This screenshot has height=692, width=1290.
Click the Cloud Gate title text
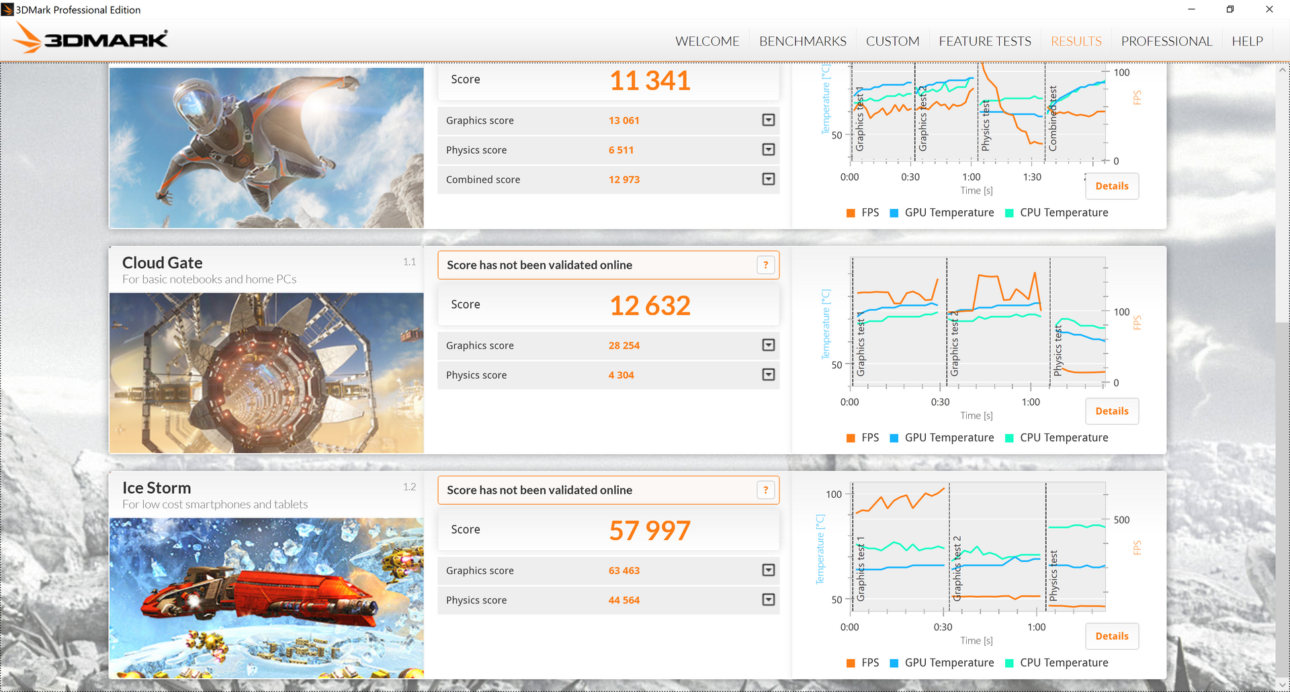coord(163,263)
